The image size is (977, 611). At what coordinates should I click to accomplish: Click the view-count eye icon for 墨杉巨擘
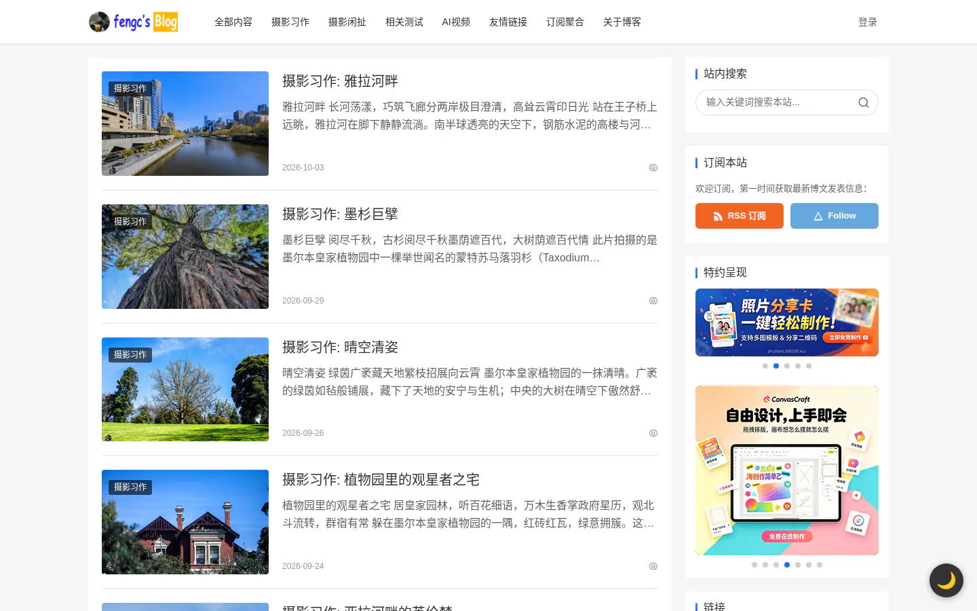point(653,301)
